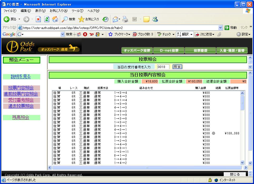Open the Back button history dropdown arrow
254x184 pixels.
[19, 19]
